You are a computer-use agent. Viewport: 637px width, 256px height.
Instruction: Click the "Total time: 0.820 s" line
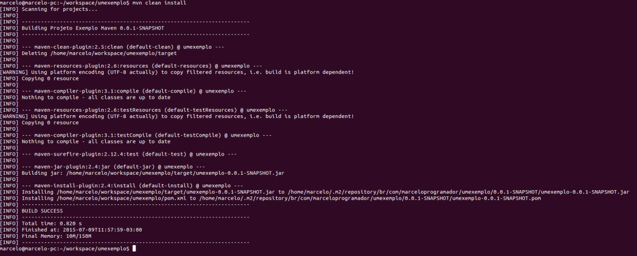point(51,223)
